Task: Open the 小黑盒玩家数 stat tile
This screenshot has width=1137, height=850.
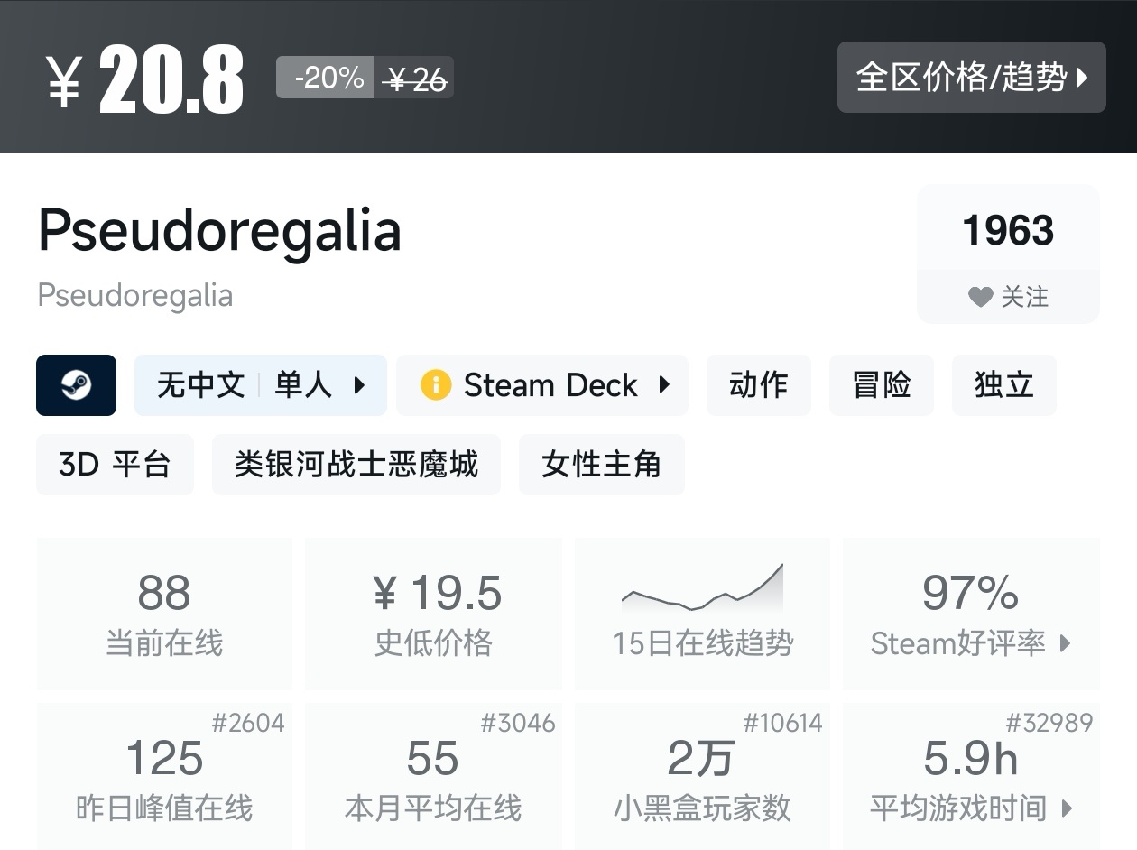Action: 702,778
